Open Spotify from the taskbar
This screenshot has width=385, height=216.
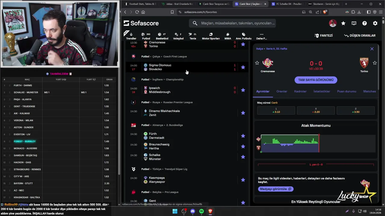pos(202,211)
